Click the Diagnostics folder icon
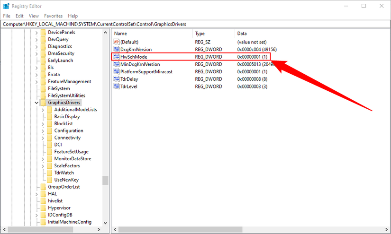 [43, 46]
